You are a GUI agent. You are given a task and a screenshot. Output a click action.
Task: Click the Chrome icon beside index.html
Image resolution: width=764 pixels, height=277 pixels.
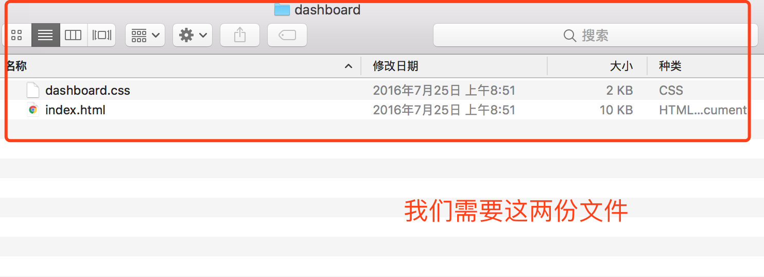[x=33, y=110]
